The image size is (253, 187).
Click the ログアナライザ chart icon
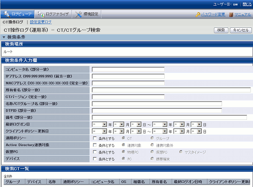click(x=41, y=14)
